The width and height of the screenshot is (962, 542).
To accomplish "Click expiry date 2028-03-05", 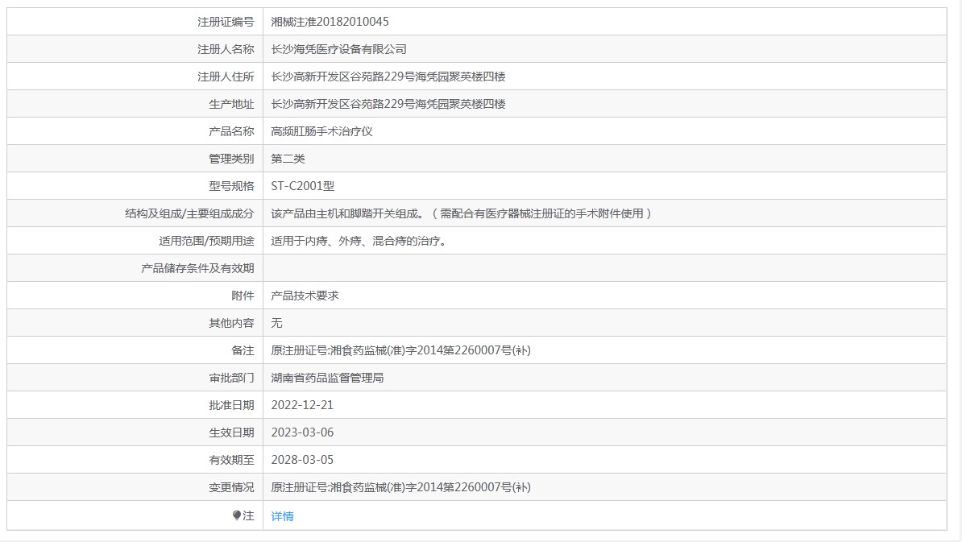I will (x=302, y=460).
